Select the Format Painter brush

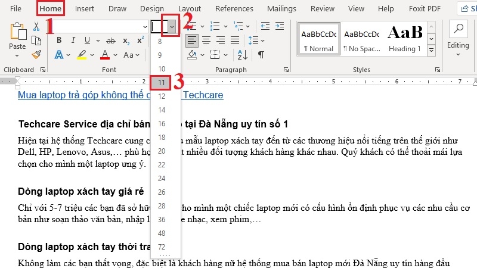[x=36, y=54]
